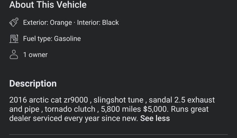The image size is (237, 138).
Task: Click the $5,000 price in description
Action: (156, 109)
